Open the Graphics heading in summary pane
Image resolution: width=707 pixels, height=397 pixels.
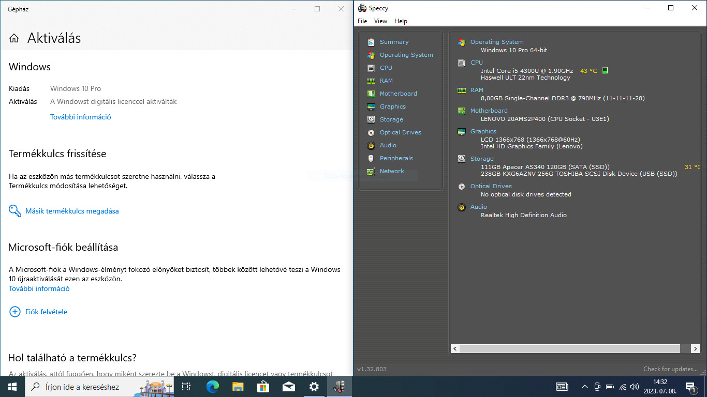pyautogui.click(x=483, y=131)
